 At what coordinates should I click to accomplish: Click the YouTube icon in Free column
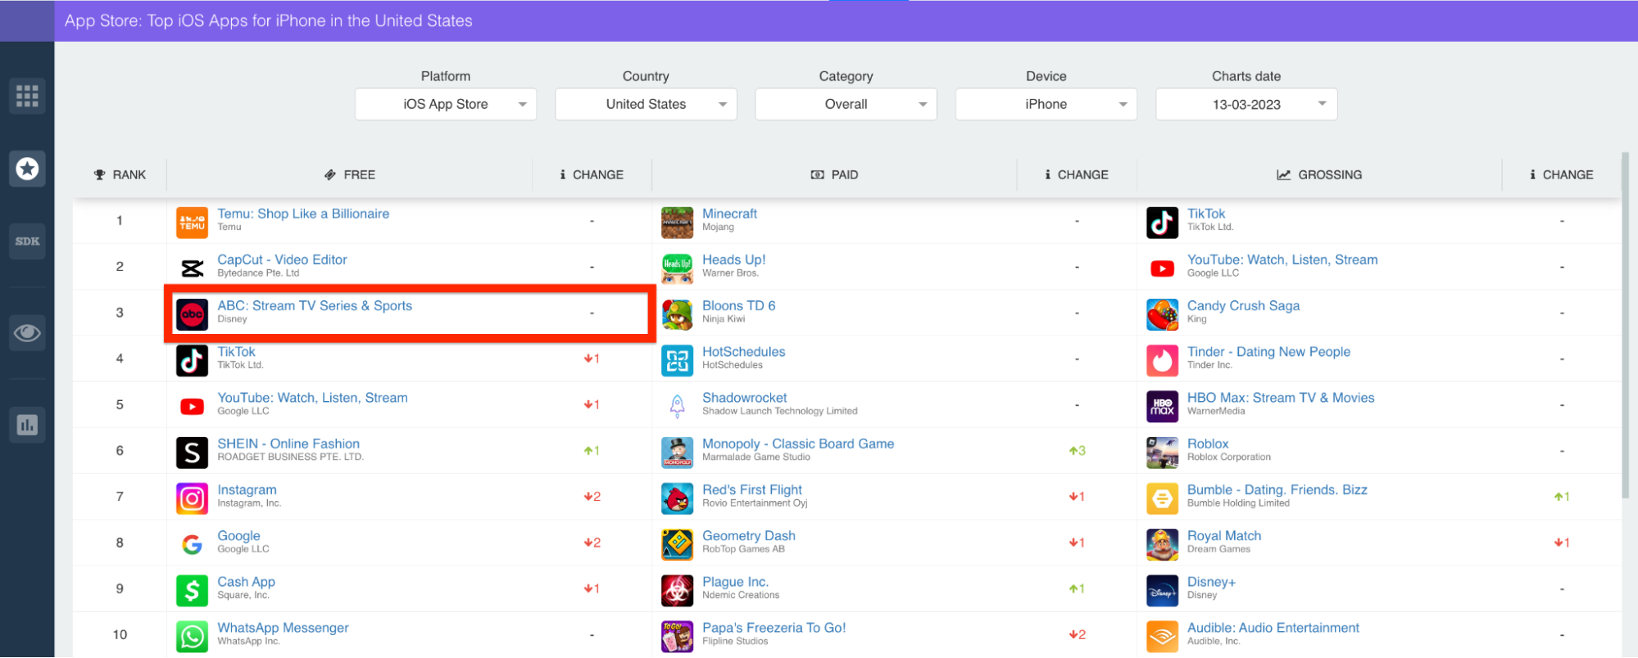(192, 406)
